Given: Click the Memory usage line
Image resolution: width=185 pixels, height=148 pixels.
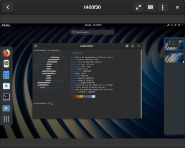Looking at the screenshot, I should tap(83, 92).
